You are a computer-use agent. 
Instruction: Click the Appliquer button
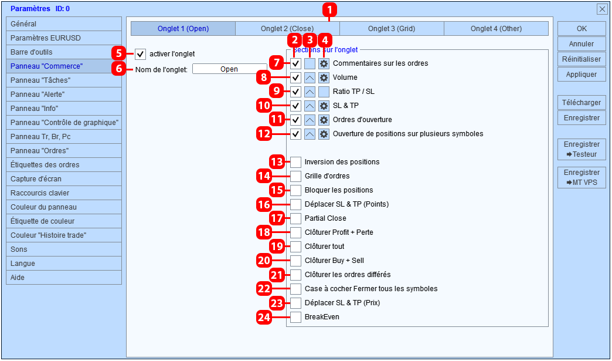click(x=582, y=74)
